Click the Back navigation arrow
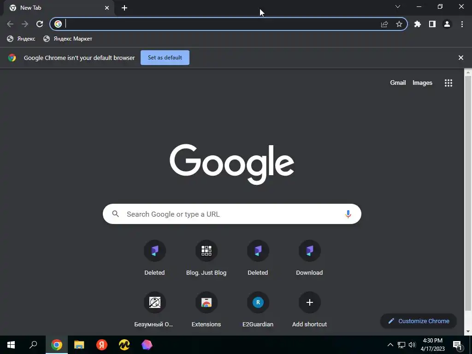 [10, 24]
